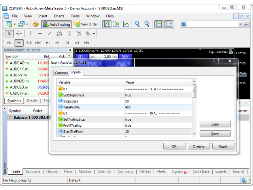
Task: Open the Charts menu
Action: pos(59,16)
